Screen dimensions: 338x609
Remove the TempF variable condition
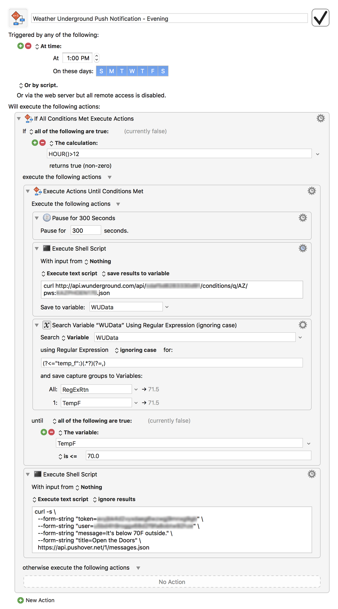click(x=51, y=432)
